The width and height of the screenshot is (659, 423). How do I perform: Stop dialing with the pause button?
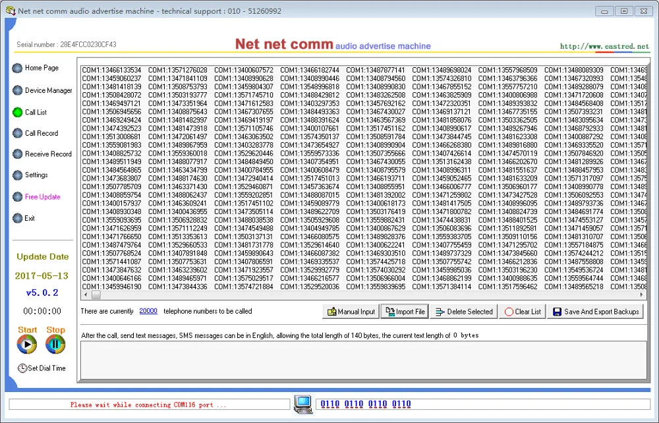tap(55, 345)
